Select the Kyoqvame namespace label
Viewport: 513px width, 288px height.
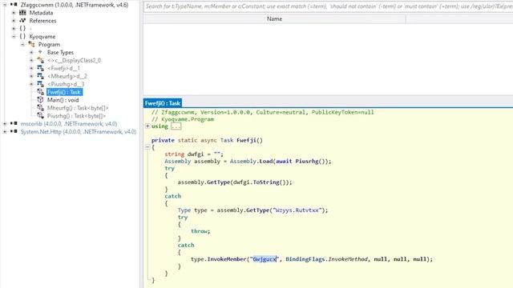click(x=42, y=37)
